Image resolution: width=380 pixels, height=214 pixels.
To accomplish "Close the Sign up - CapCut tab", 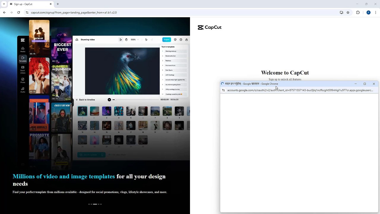I will pyautogui.click(x=50, y=4).
